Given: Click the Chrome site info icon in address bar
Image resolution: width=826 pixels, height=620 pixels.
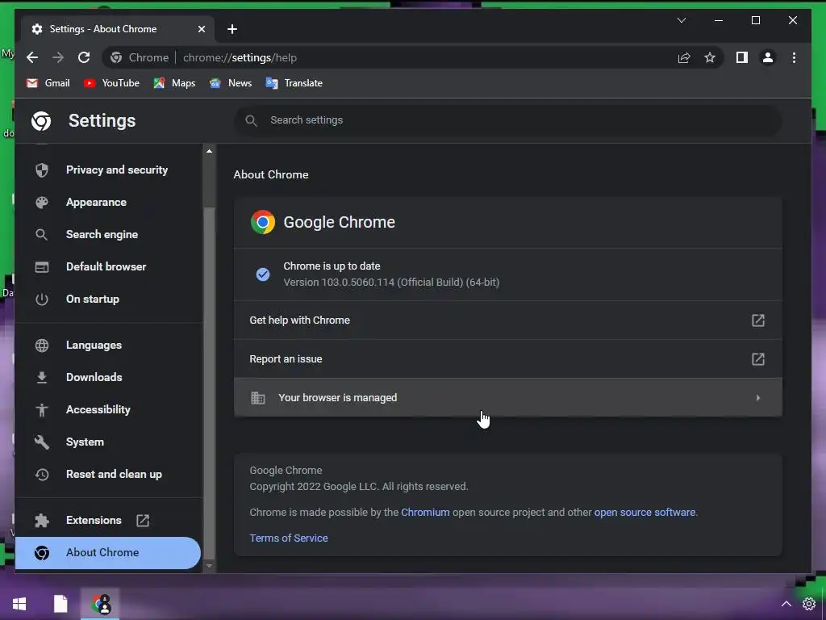Looking at the screenshot, I should (x=116, y=57).
